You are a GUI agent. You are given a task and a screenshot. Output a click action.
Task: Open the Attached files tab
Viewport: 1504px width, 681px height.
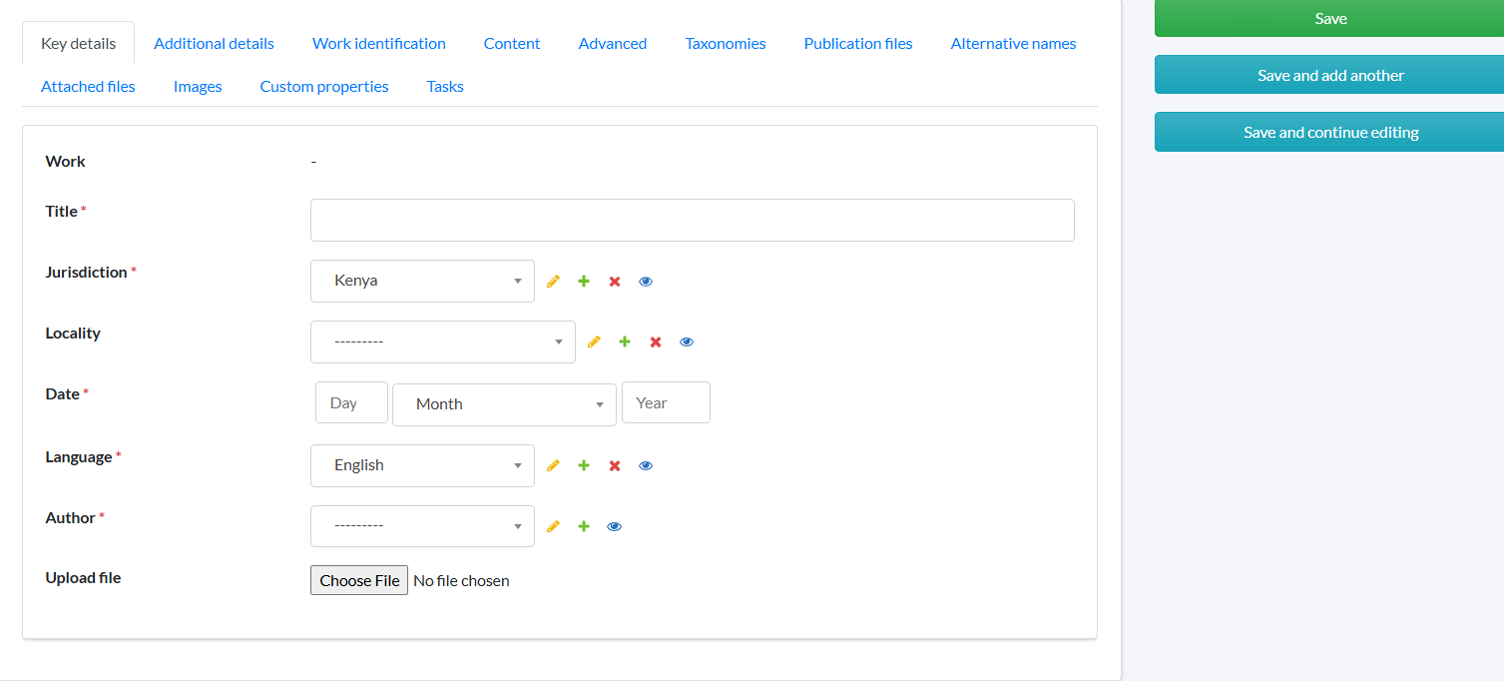(88, 87)
